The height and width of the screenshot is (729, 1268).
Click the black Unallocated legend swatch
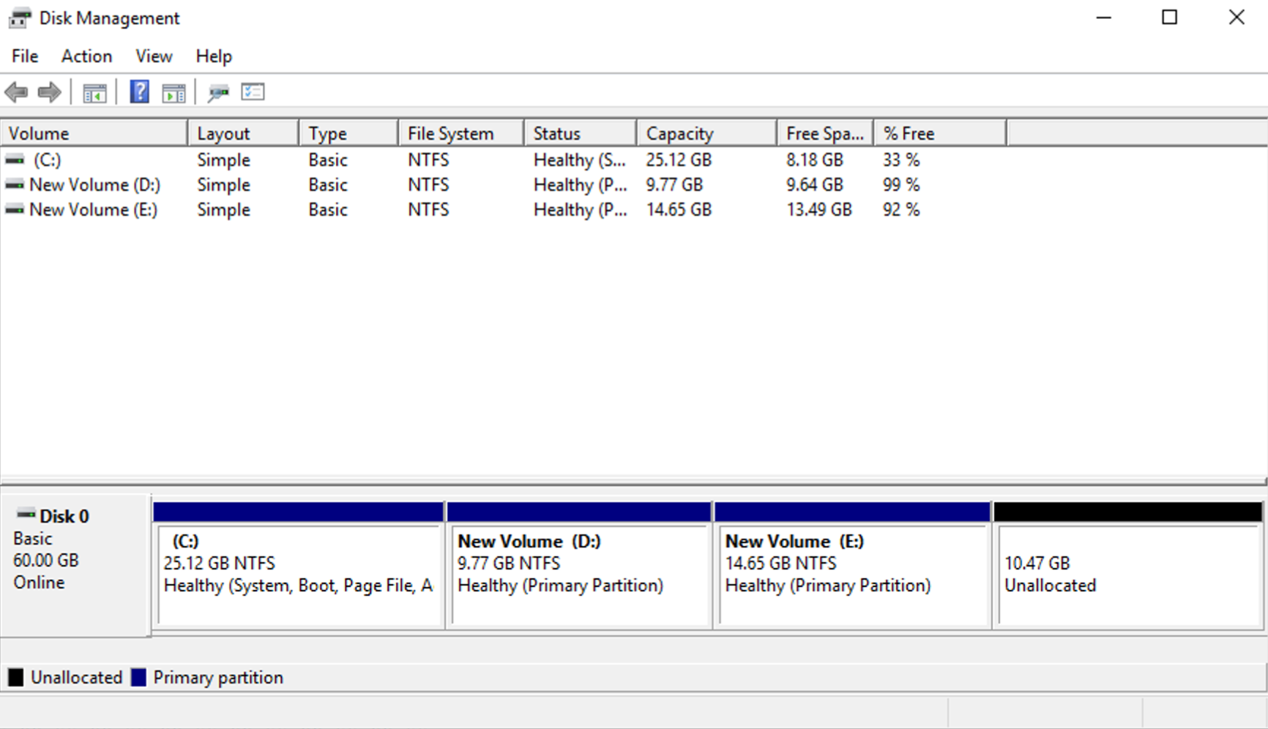click(x=16, y=677)
